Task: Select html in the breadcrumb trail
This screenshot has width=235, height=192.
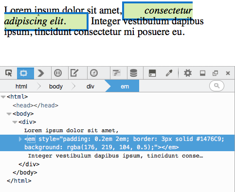Action: pyautogui.click(x=21, y=87)
